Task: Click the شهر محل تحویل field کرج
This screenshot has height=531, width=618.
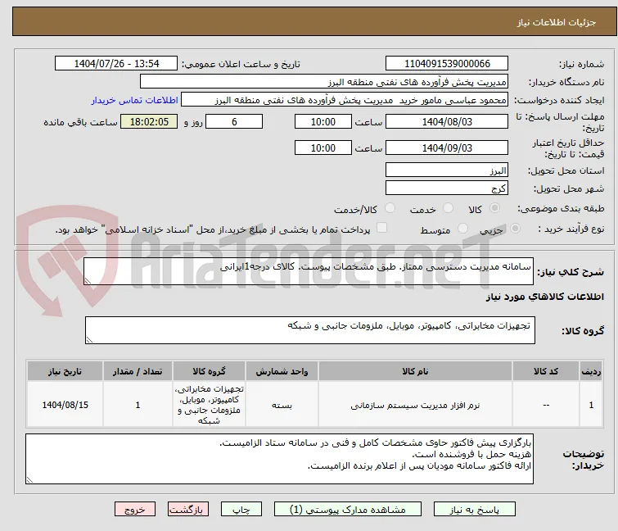Action: [447, 188]
